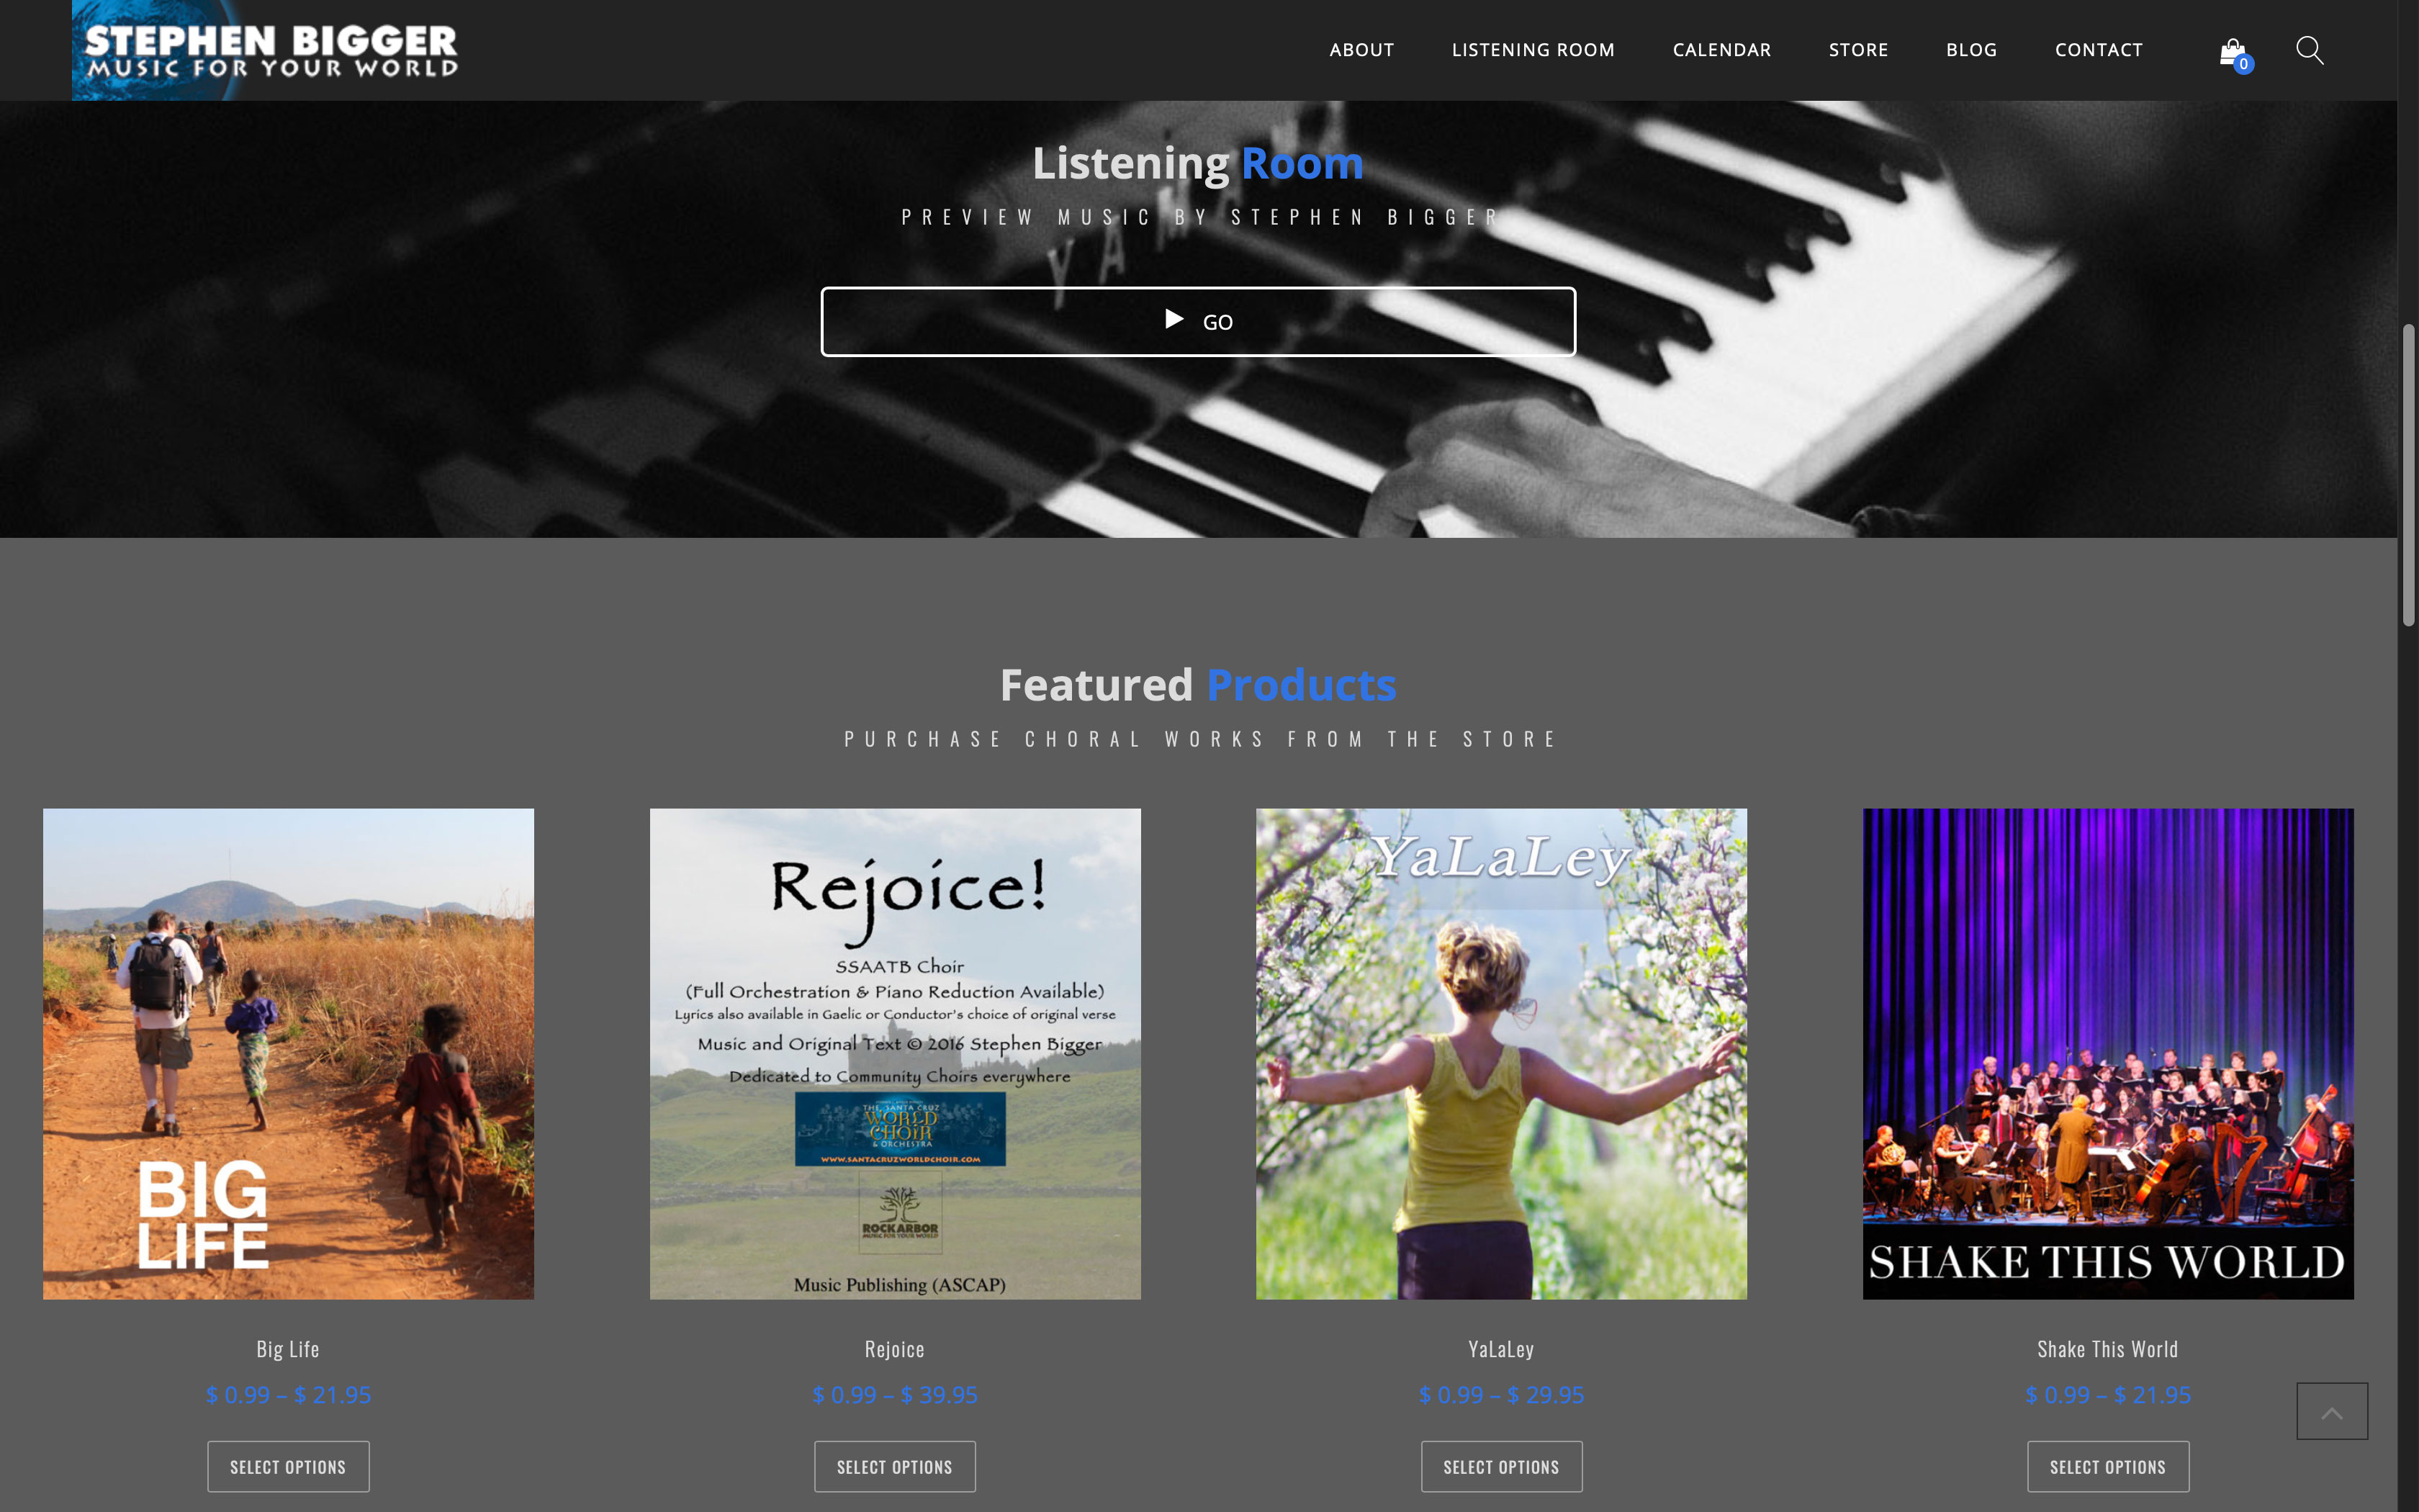Image resolution: width=2419 pixels, height=1512 pixels.
Task: Open the Big Life album cover
Action: click(288, 1053)
